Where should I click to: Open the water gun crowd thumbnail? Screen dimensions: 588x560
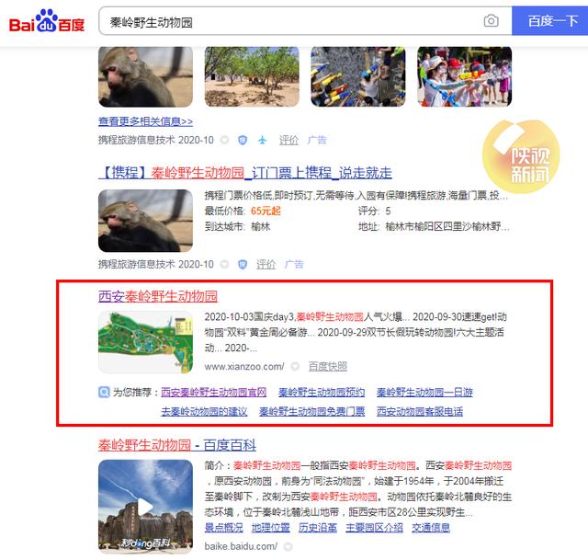point(358,76)
